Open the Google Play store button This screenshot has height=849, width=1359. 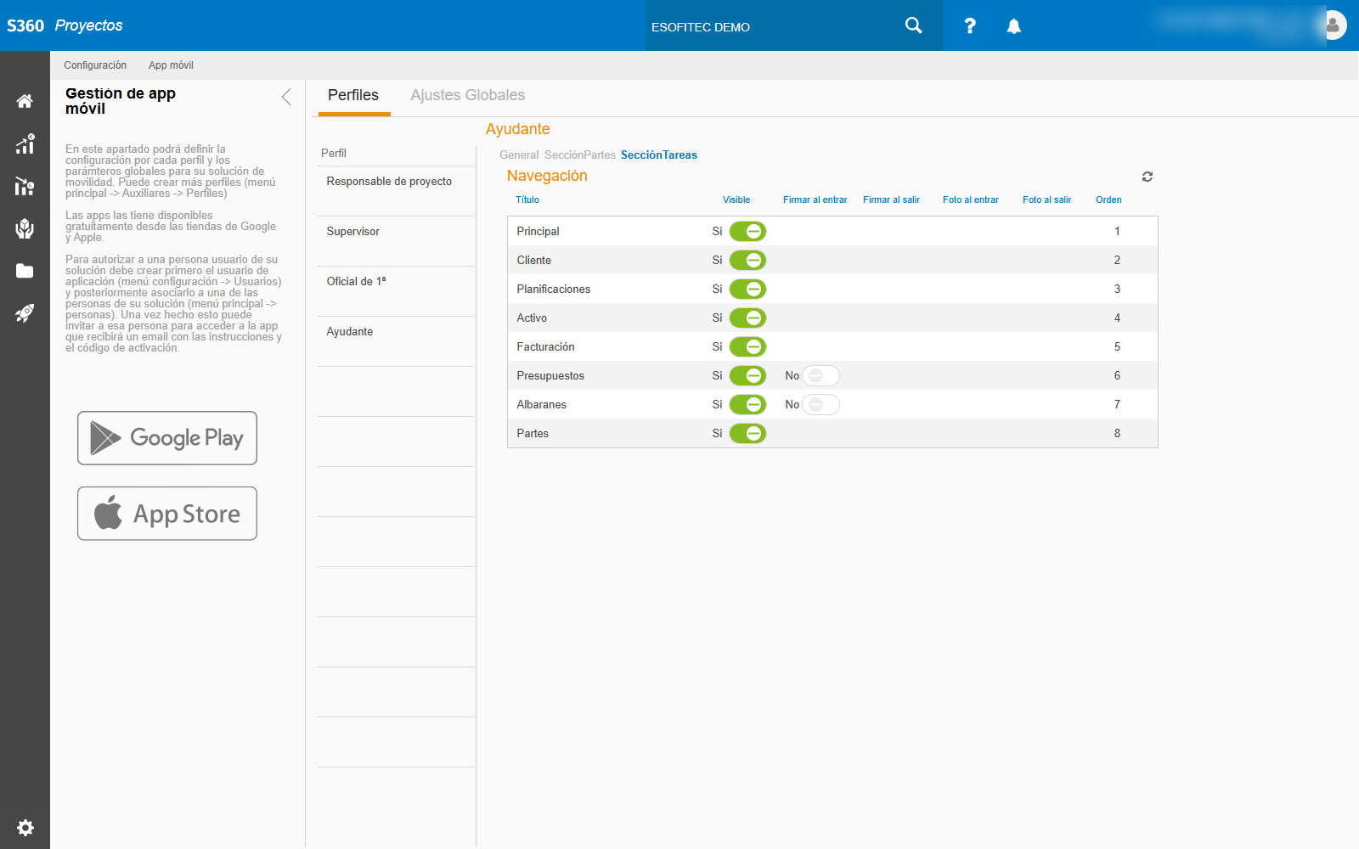click(x=167, y=438)
